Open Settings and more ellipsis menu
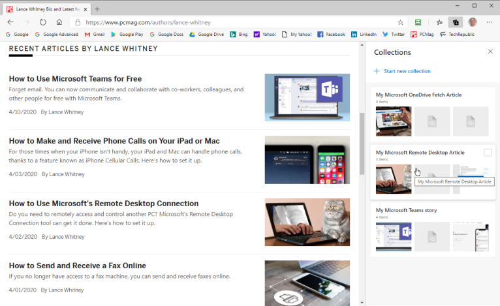The height and width of the screenshot is (306, 500). (x=490, y=22)
